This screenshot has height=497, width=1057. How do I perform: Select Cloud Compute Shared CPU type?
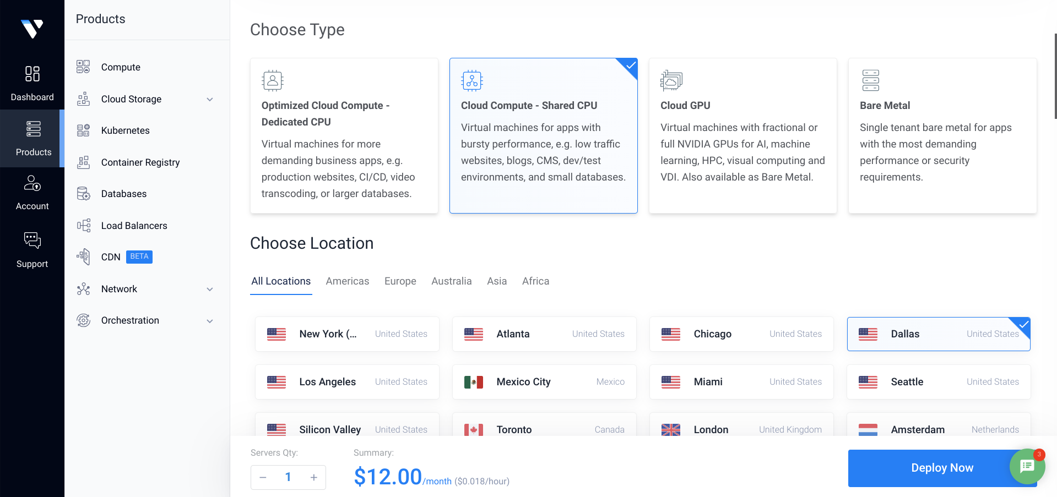point(544,136)
